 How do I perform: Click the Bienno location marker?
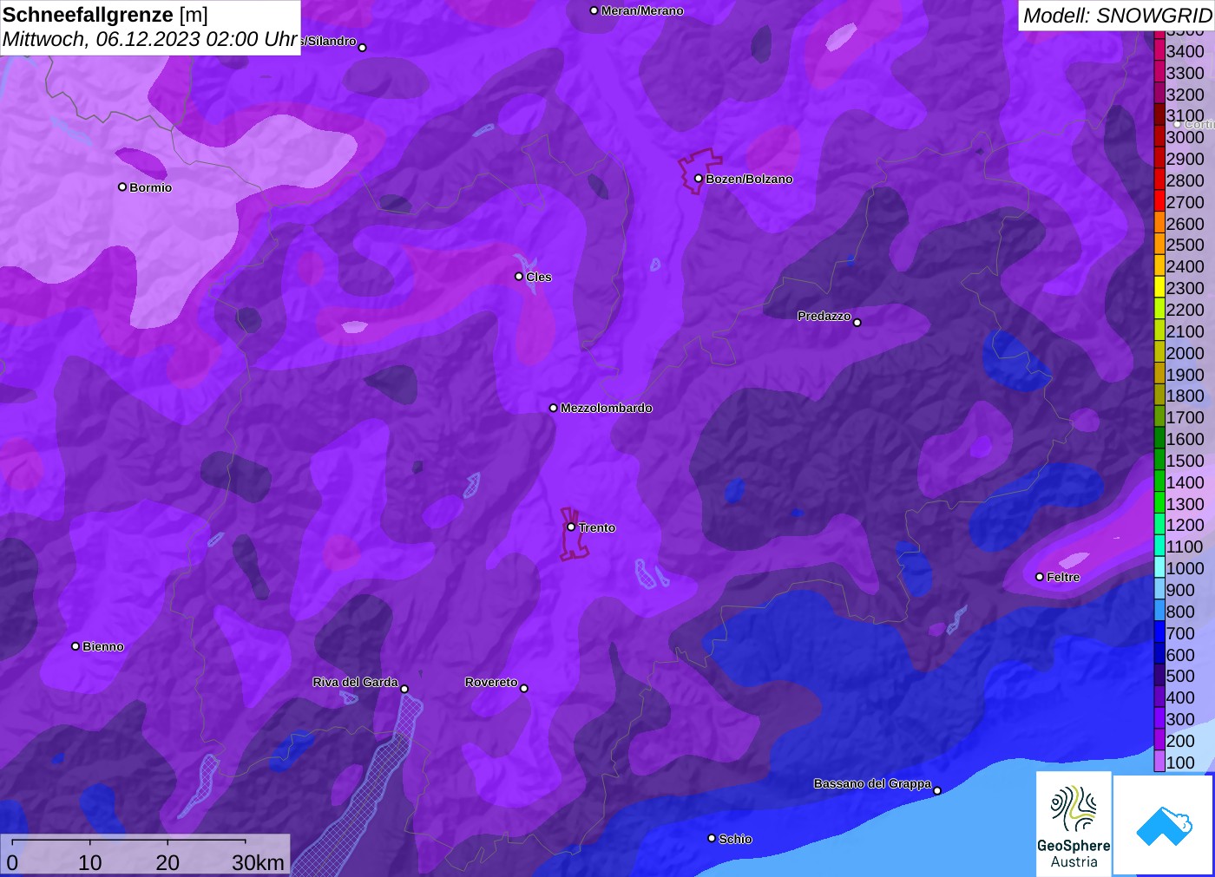tap(76, 646)
